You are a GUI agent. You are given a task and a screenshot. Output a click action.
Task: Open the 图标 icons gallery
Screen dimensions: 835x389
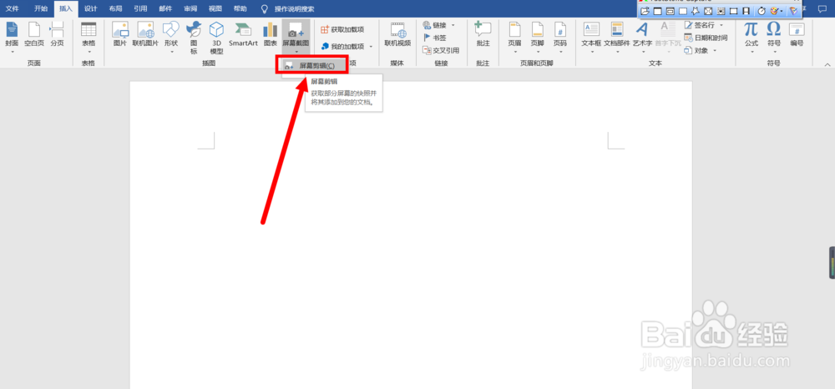[x=194, y=38]
